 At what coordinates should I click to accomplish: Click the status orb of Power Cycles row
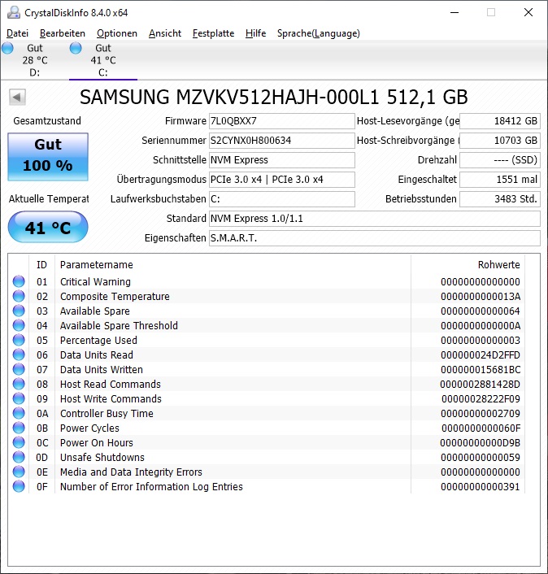point(19,428)
